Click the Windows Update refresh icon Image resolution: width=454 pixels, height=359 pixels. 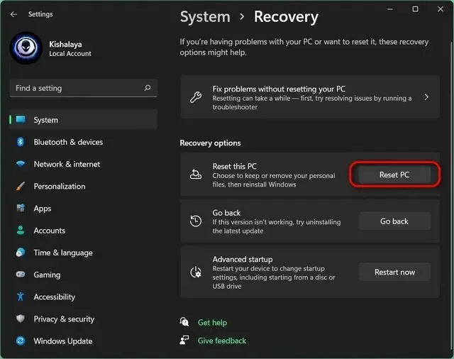[21, 341]
